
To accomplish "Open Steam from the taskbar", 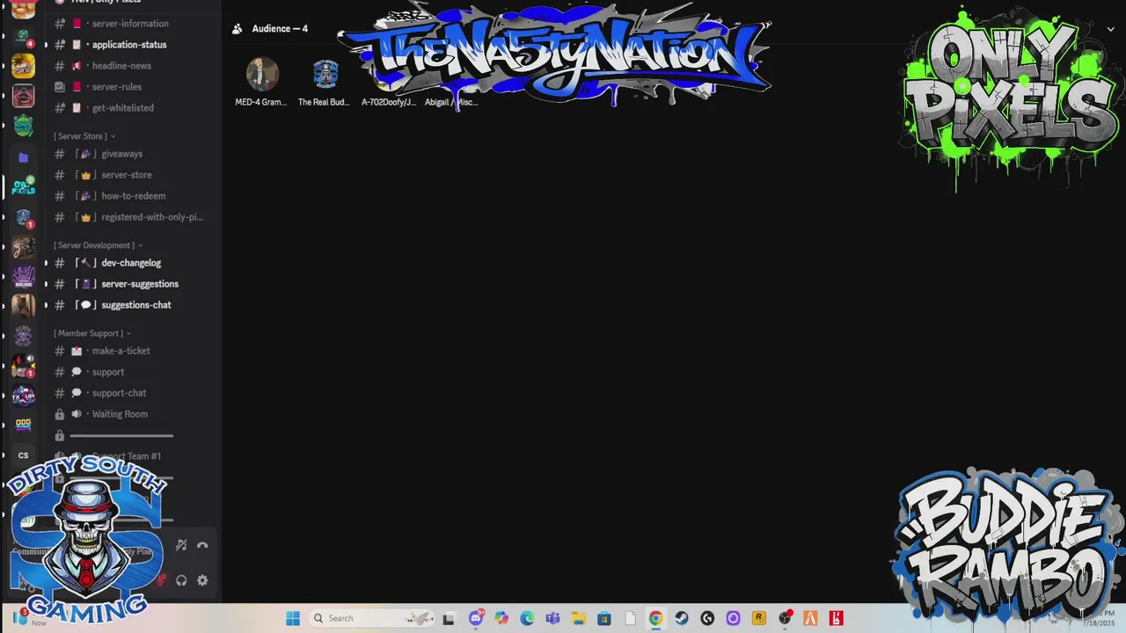I will (682, 619).
